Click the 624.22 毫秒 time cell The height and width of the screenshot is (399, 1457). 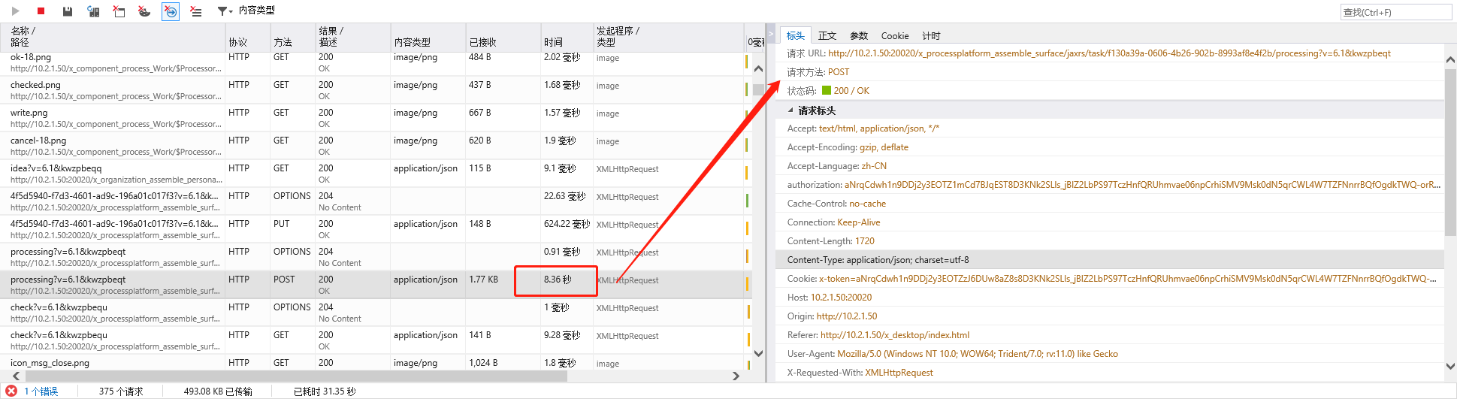point(567,224)
